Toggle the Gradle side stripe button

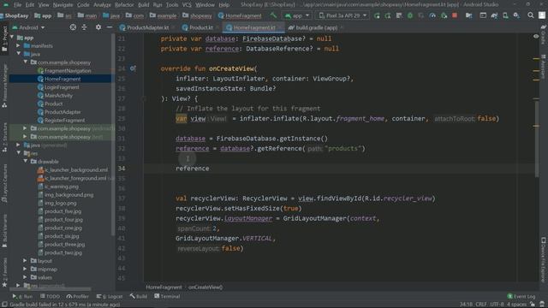(544, 34)
